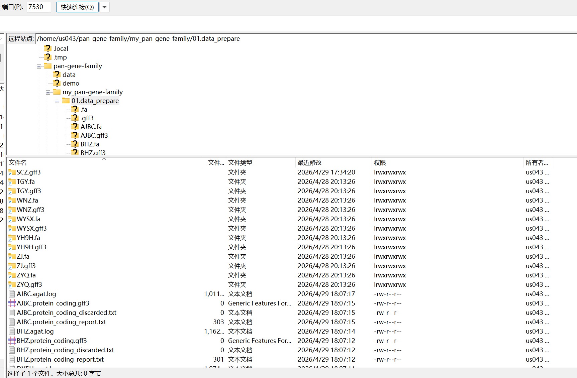Click the AJBC.protein_coding.gff3 GFF file icon
Image resolution: width=577 pixels, height=378 pixels.
tap(12, 303)
